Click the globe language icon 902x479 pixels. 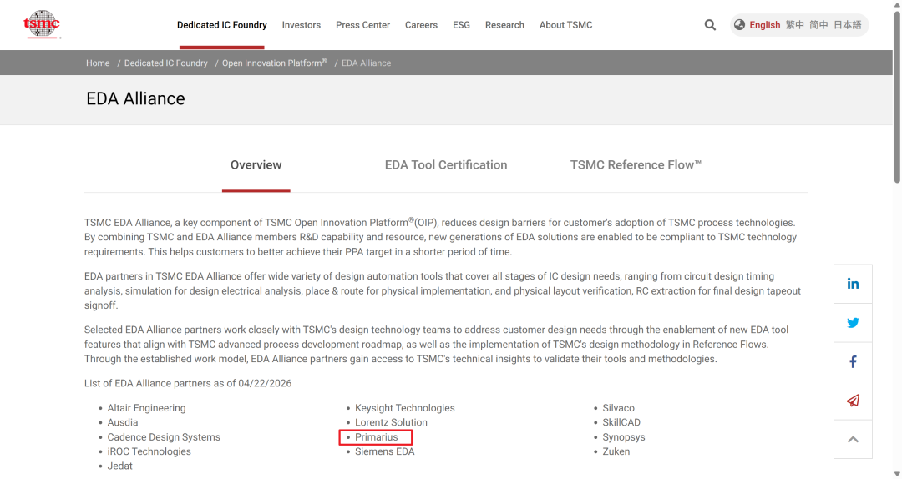pos(739,25)
